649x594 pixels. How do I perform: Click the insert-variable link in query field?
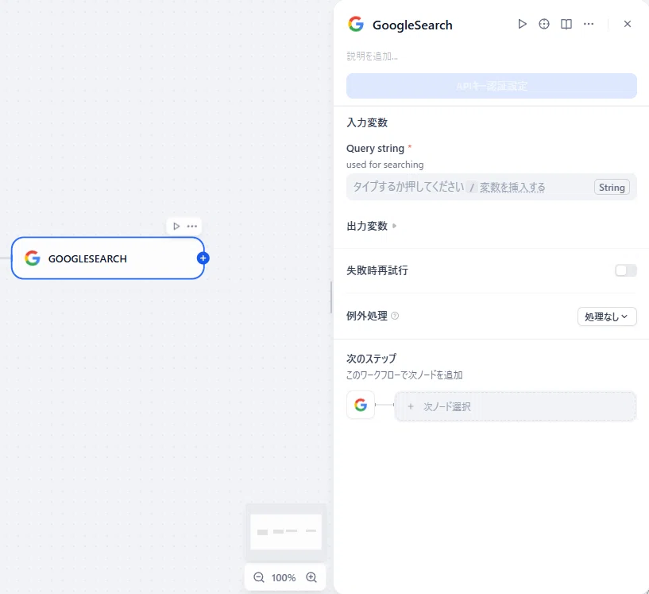(512, 187)
